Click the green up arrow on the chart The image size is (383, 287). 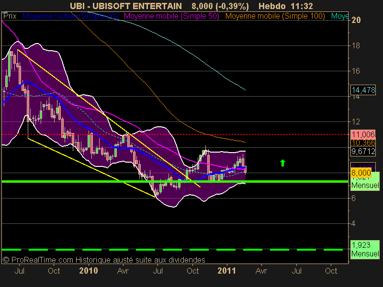[x=282, y=163]
